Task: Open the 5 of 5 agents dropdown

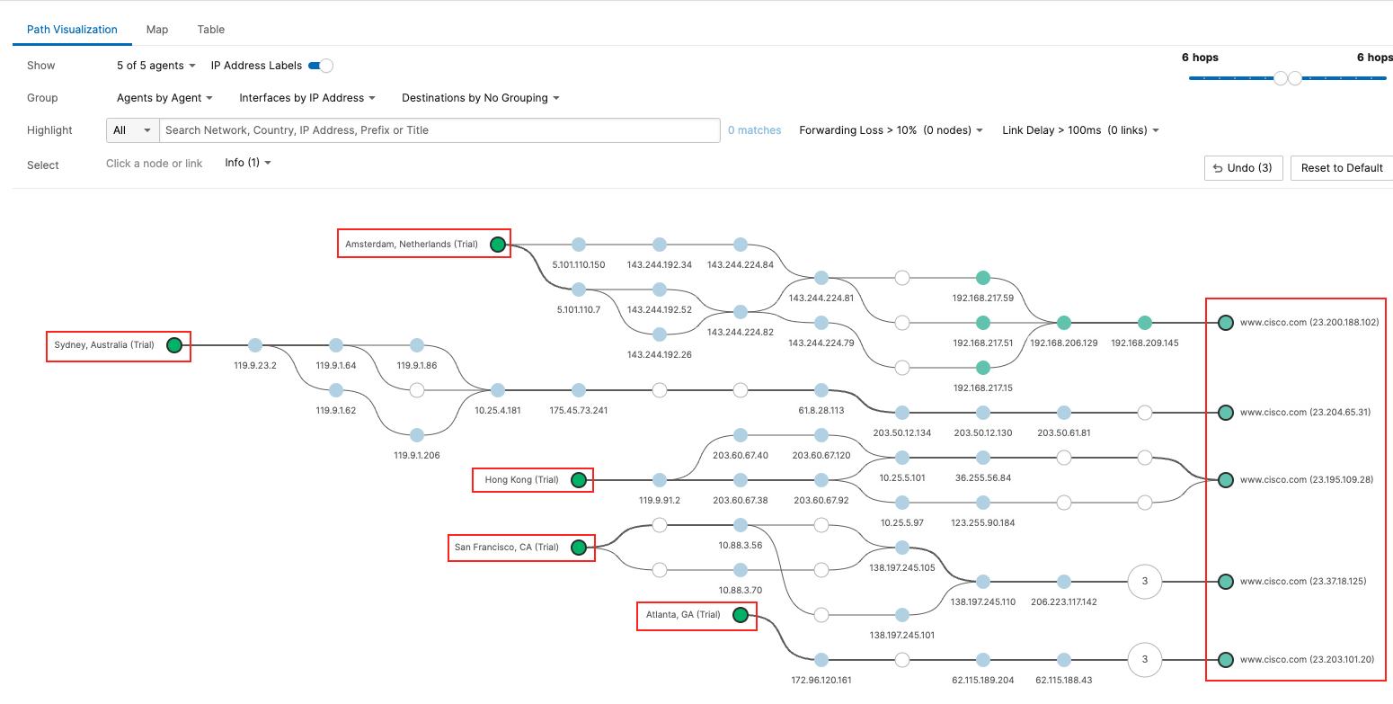Action: (156, 66)
